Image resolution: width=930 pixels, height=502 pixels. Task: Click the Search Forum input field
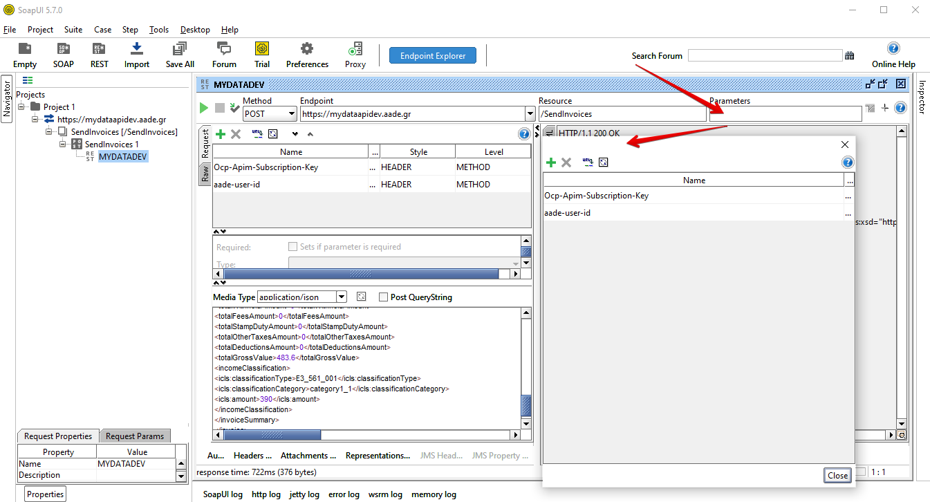tap(765, 56)
